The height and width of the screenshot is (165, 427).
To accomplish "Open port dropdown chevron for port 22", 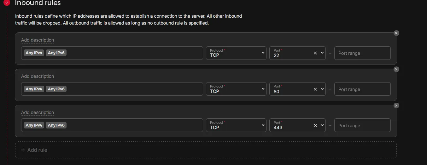I will pos(322,53).
